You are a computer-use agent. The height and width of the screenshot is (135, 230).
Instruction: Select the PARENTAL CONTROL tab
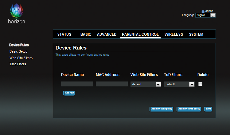[140, 34]
